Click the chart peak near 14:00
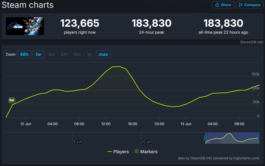Viewport: 265px width, 166px height. (x=119, y=66)
